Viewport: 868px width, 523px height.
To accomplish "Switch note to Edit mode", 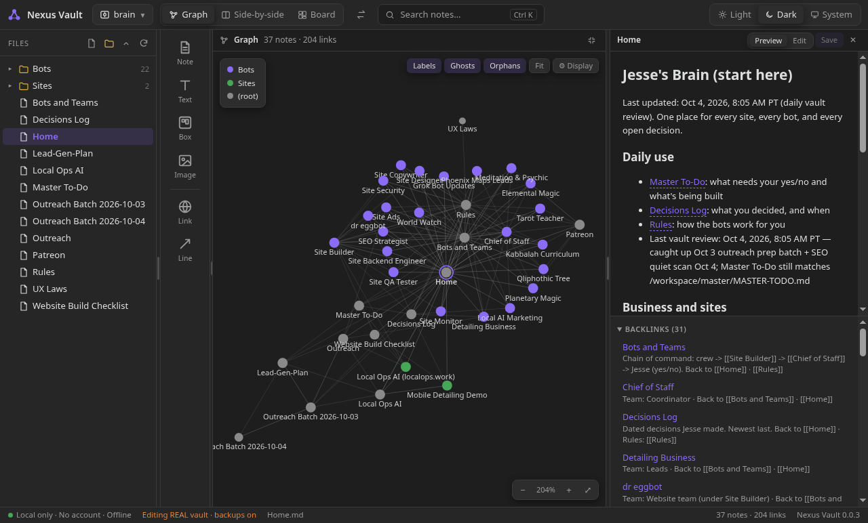I will click(800, 41).
